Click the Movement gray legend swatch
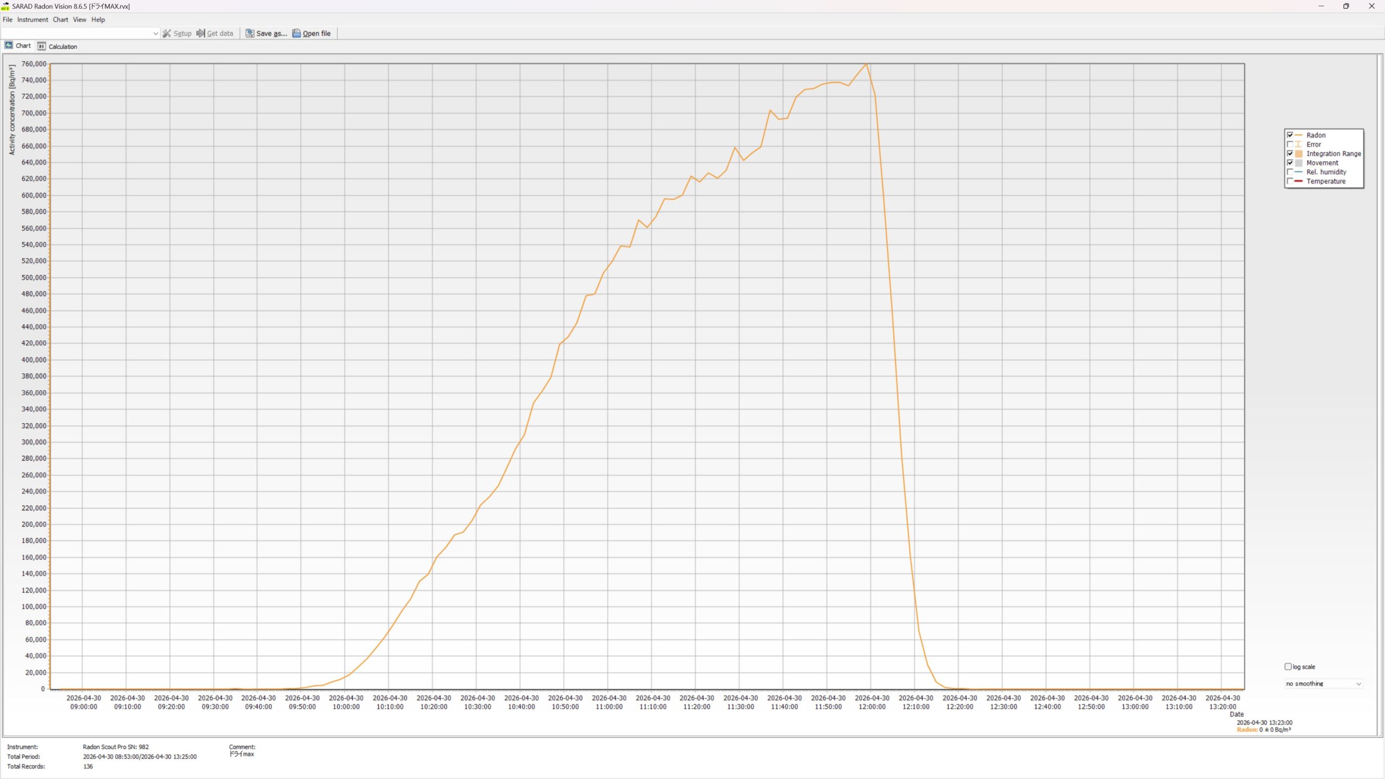The image size is (1385, 779). 1298,163
